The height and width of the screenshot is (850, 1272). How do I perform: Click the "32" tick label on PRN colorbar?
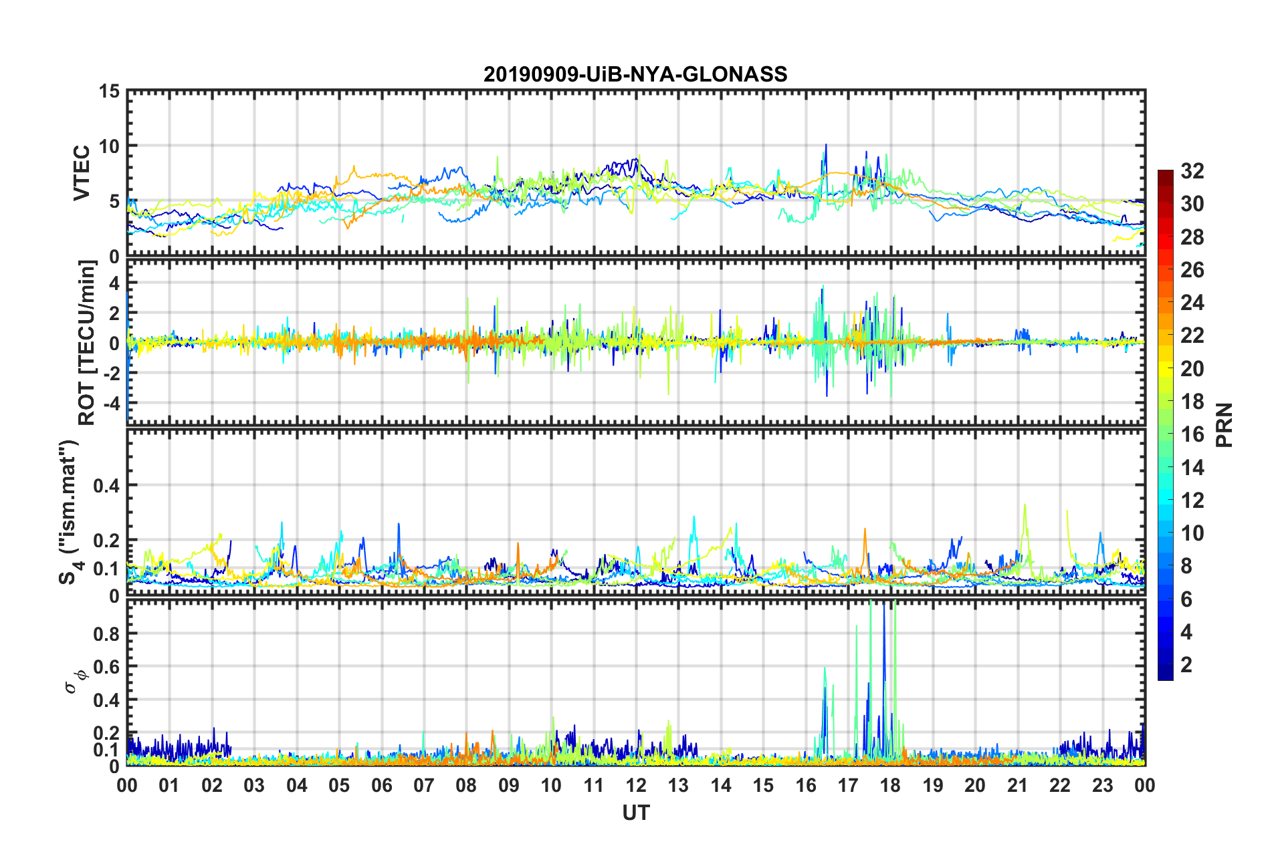pyautogui.click(x=1192, y=171)
